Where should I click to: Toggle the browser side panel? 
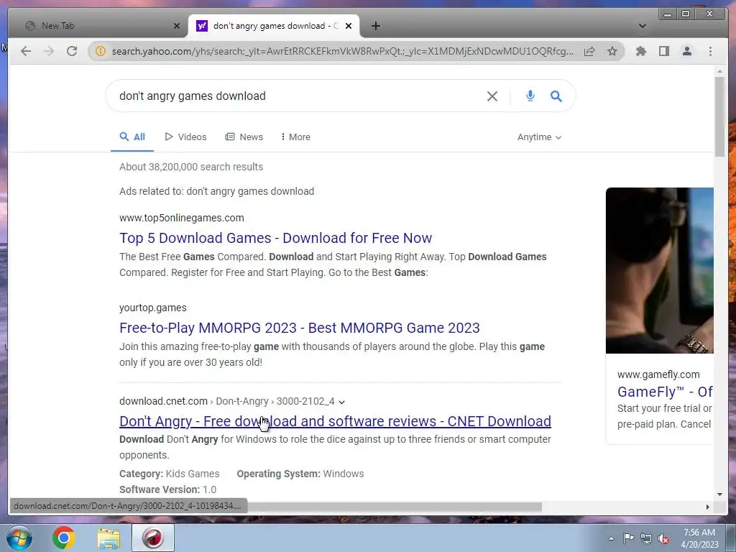click(x=663, y=51)
